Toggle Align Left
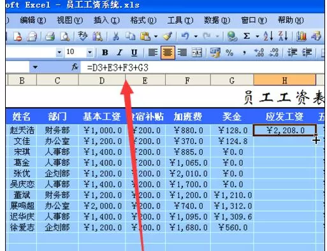 pyautogui.click(x=152, y=52)
